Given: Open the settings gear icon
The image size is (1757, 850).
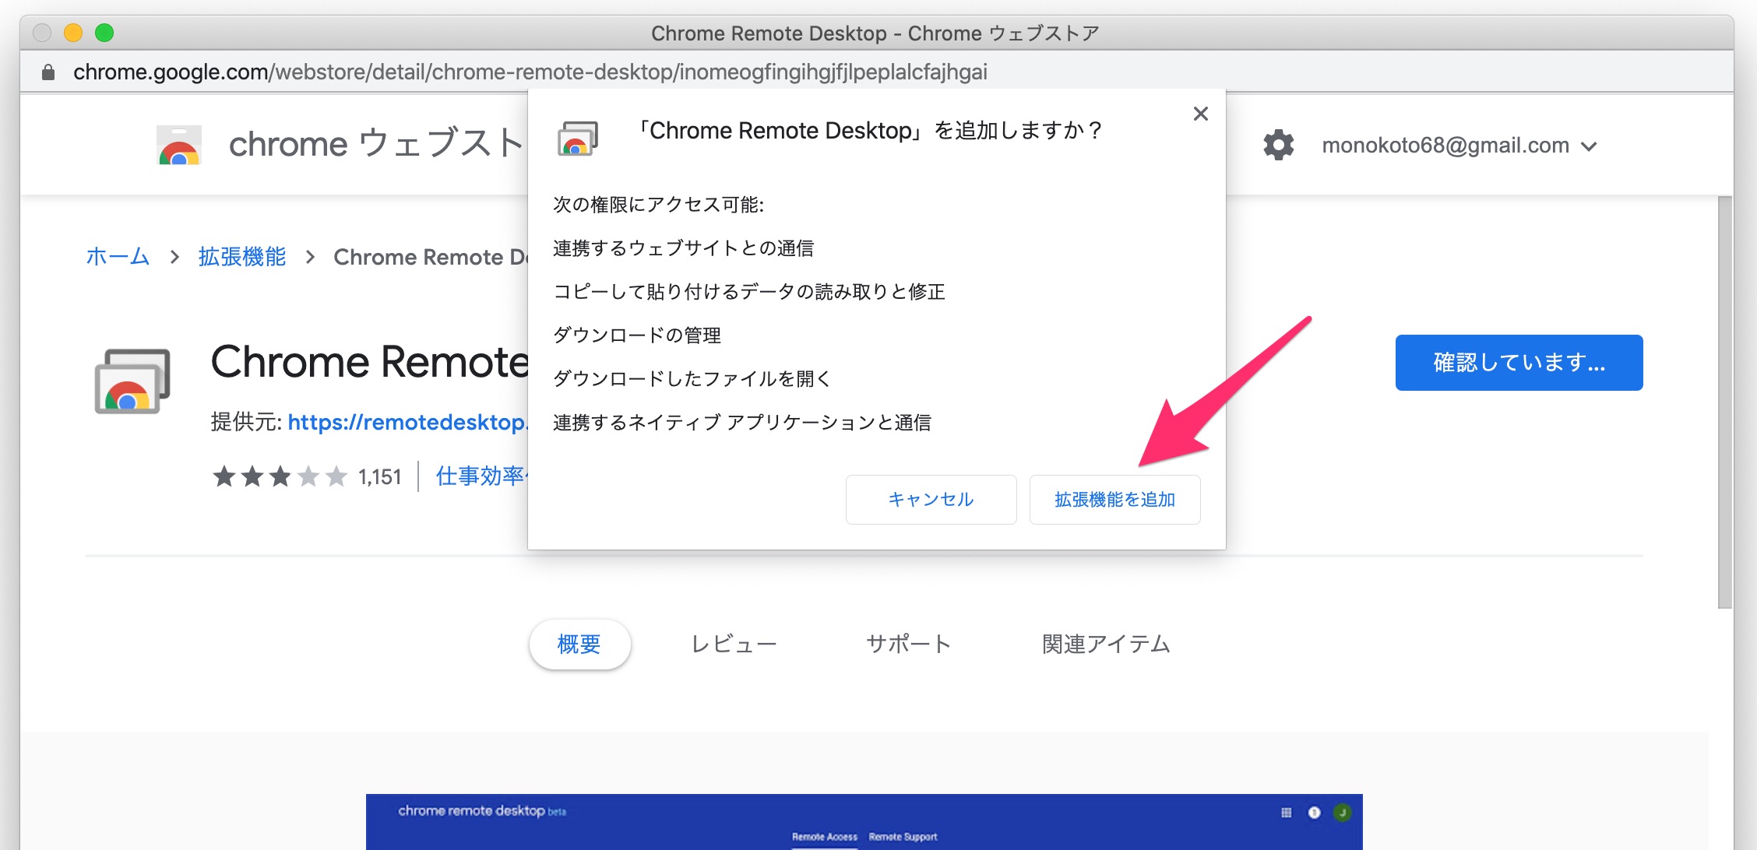Looking at the screenshot, I should [x=1278, y=146].
